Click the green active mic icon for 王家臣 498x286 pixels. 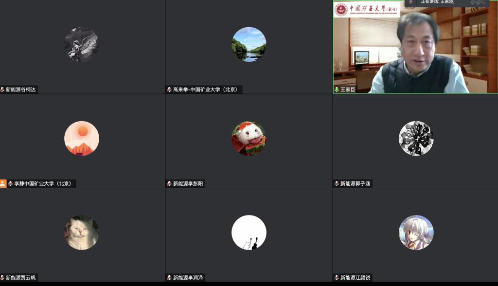(337, 89)
